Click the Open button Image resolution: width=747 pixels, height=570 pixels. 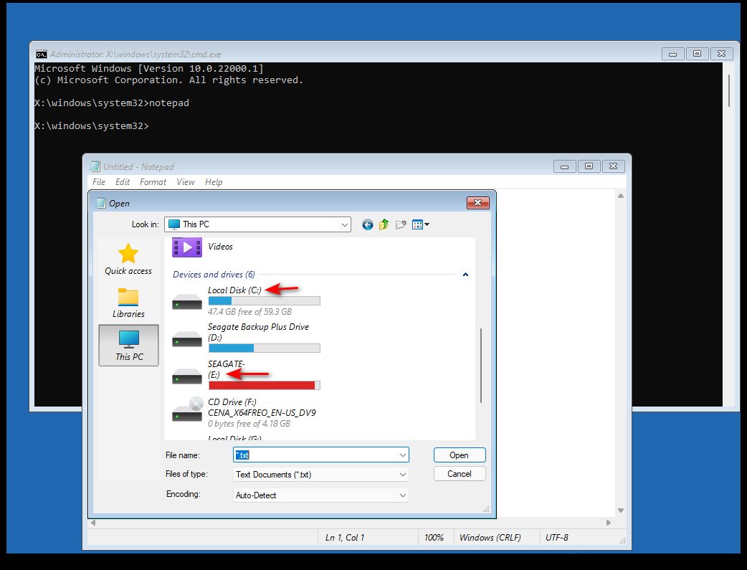click(x=460, y=455)
